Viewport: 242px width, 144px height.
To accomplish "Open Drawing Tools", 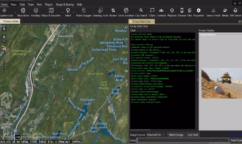I will click(x=101, y=12).
